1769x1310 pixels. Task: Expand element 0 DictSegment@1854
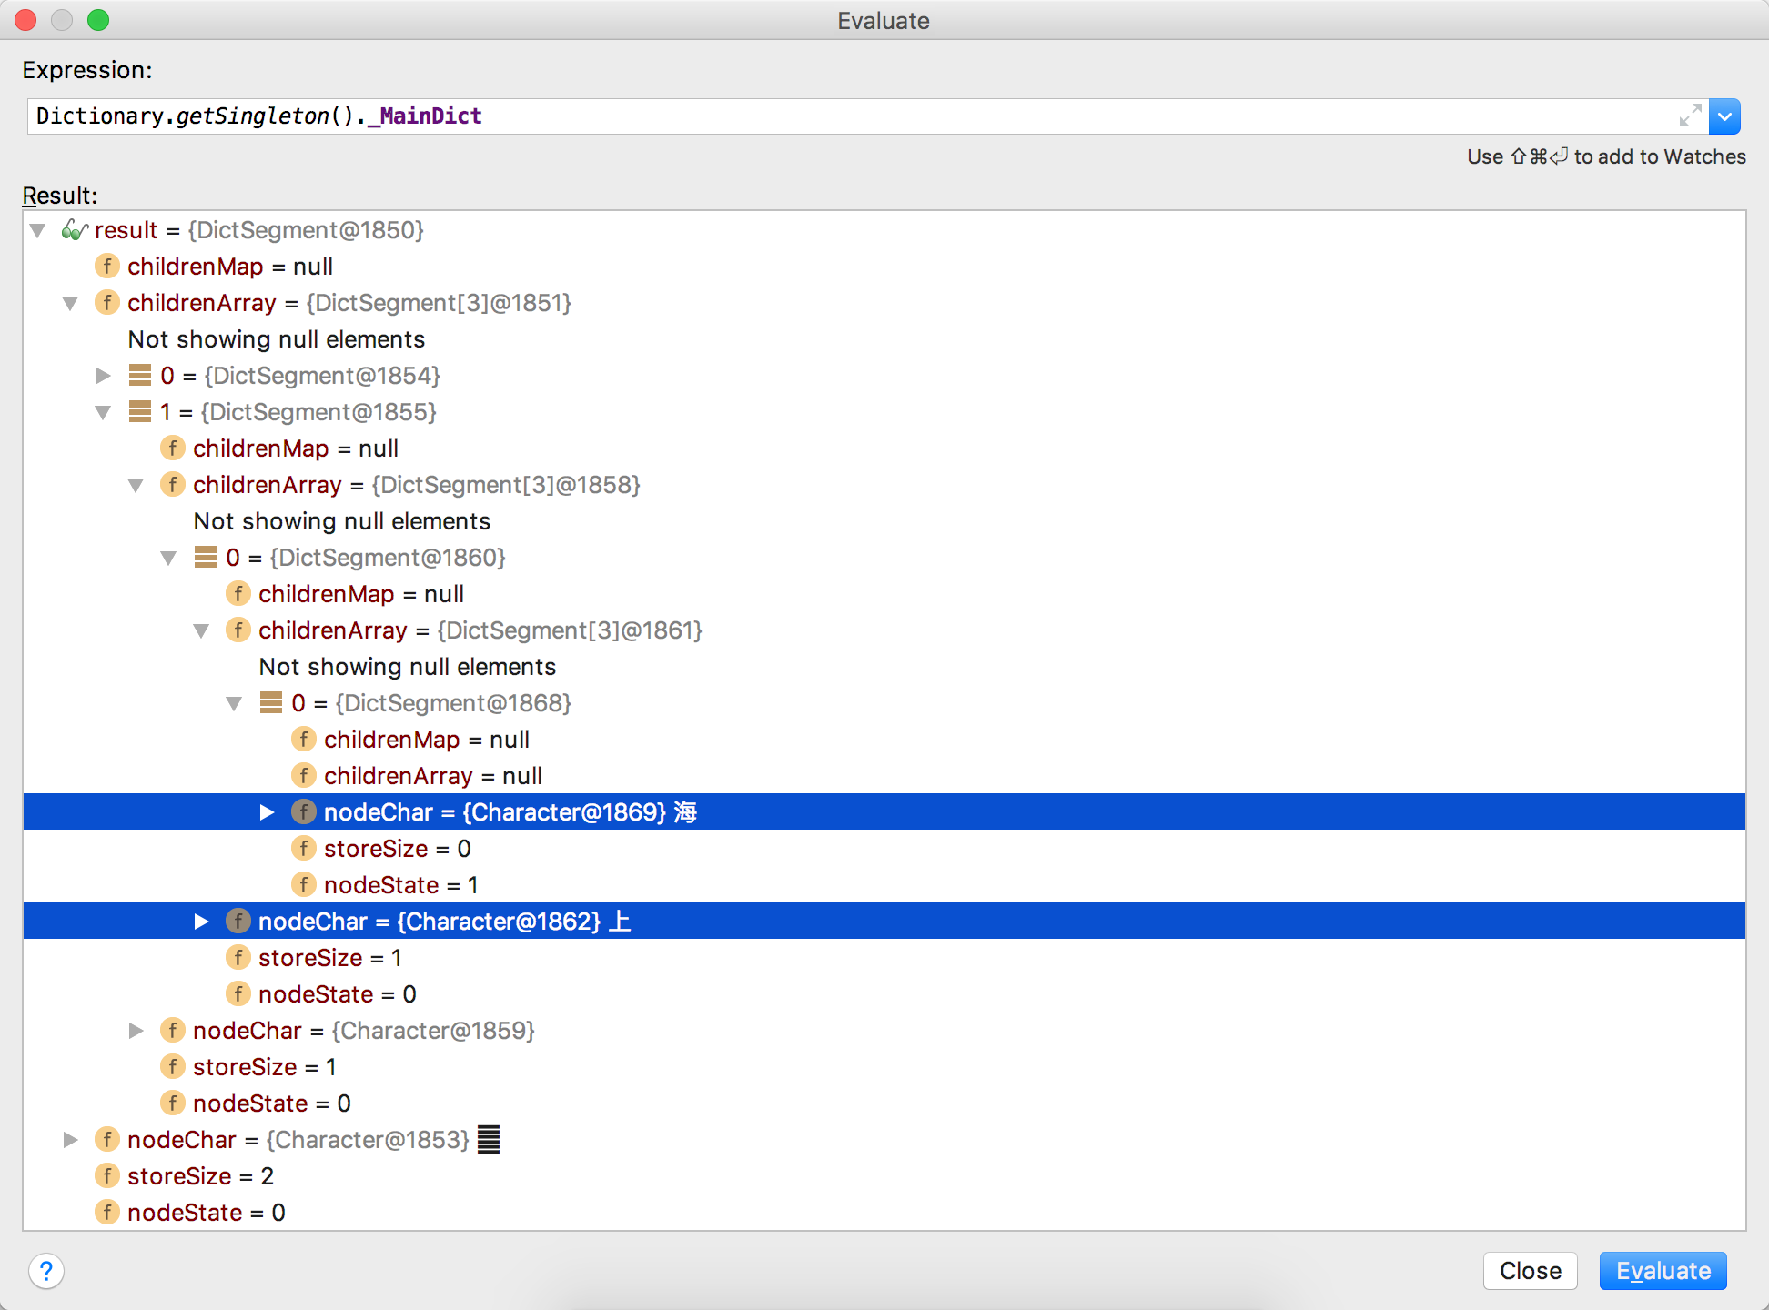pyautogui.click(x=104, y=376)
